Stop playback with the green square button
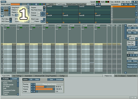The height and width of the screenshot is (99, 138). click(x=40, y=4)
